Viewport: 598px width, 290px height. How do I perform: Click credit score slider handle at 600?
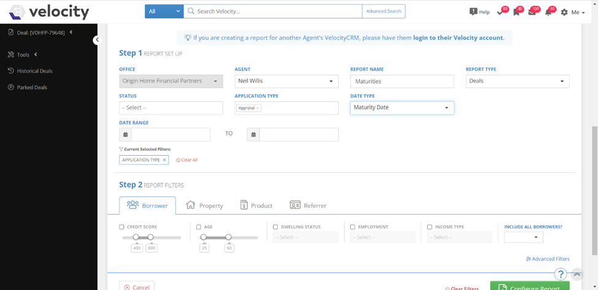point(150,237)
